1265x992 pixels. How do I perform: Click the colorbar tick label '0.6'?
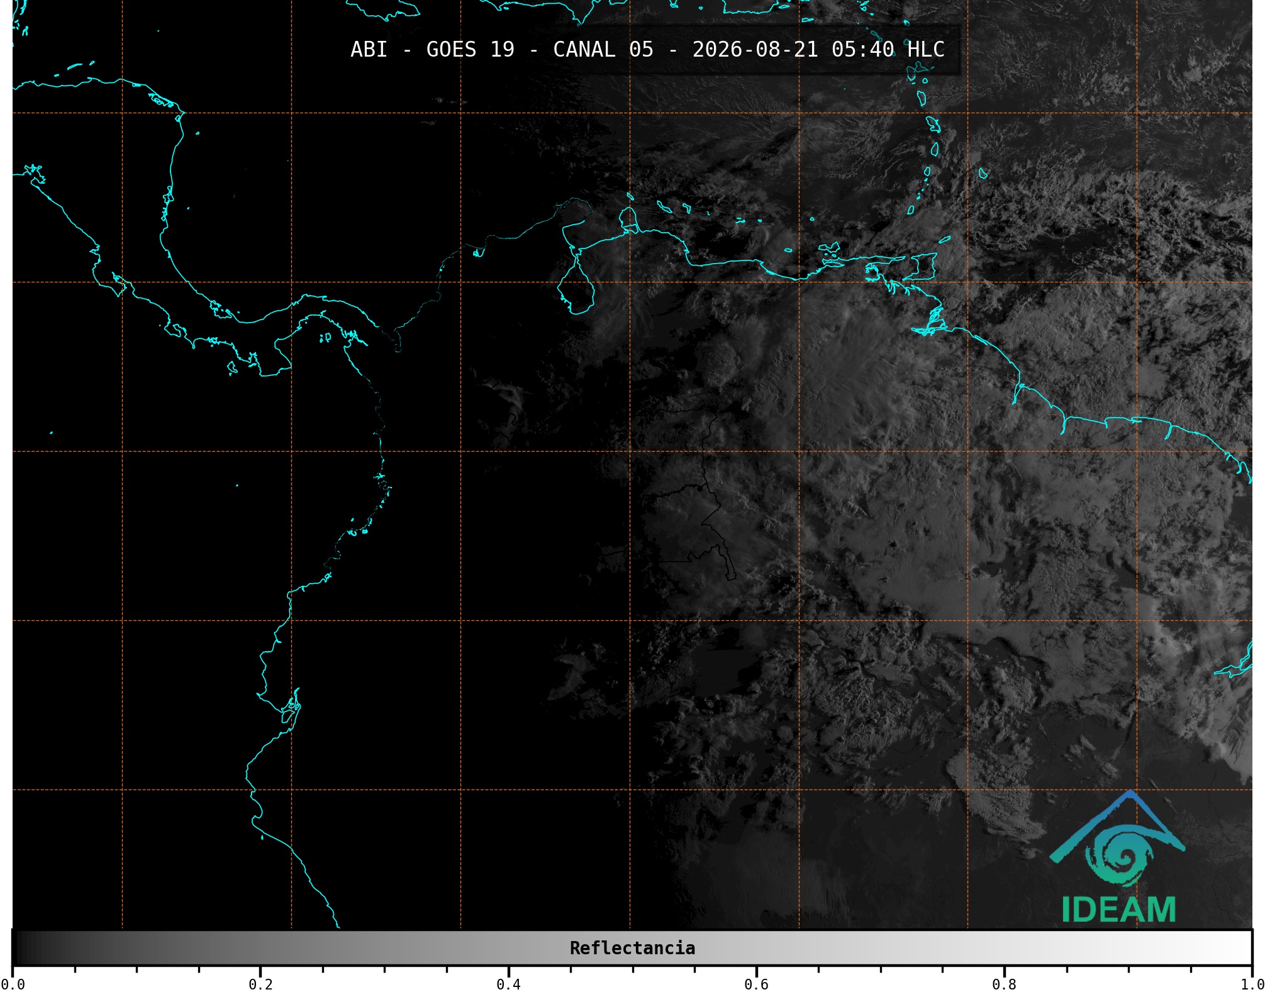(756, 984)
